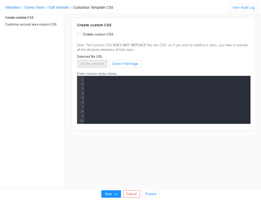Go to the Websites breadcrumb link

(x=13, y=7)
